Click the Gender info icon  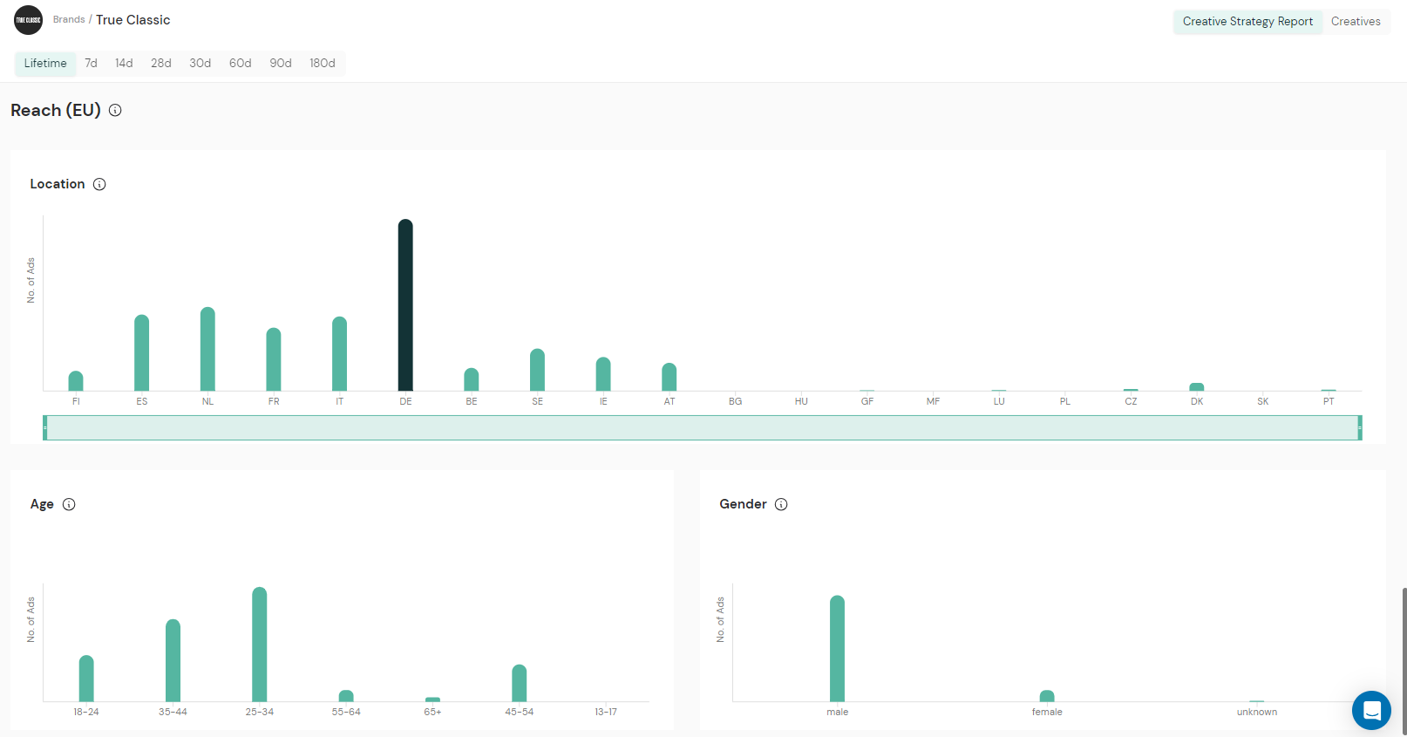[x=781, y=504]
